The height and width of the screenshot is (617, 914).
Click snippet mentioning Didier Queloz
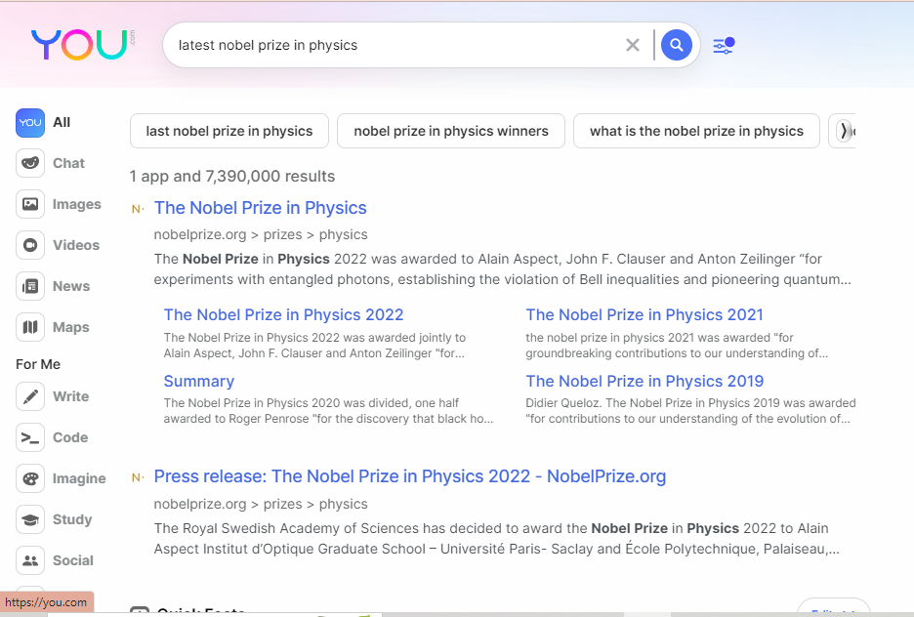690,411
